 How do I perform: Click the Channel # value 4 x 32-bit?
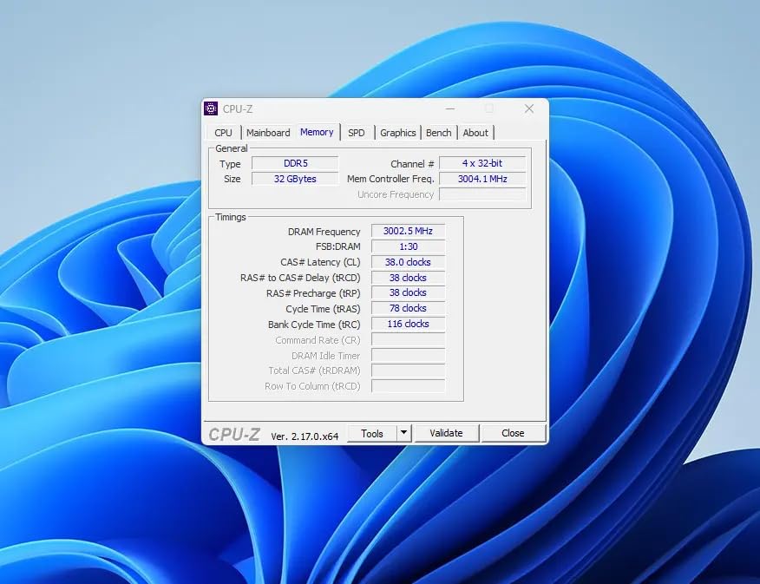coord(482,163)
